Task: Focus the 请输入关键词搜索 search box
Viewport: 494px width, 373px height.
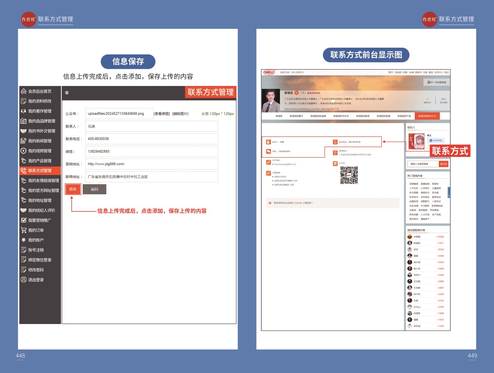Action: [422, 164]
